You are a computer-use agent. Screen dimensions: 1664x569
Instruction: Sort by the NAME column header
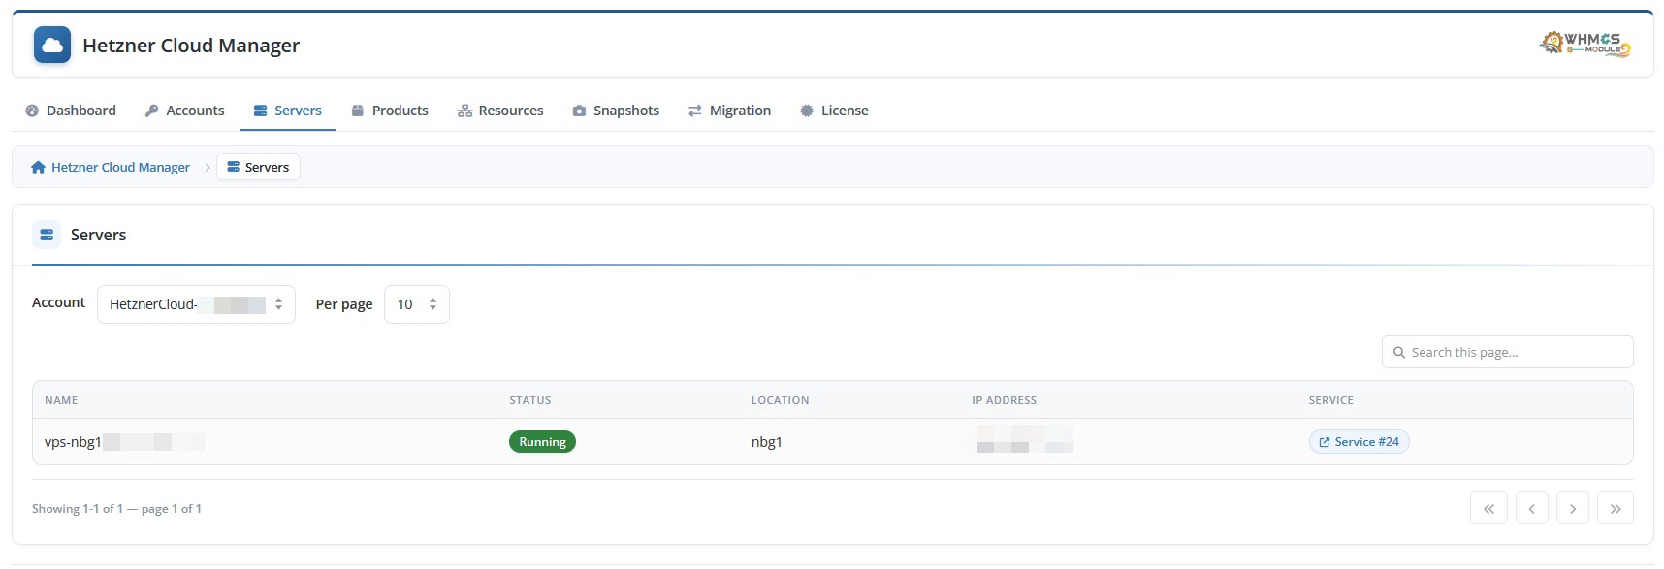click(61, 400)
